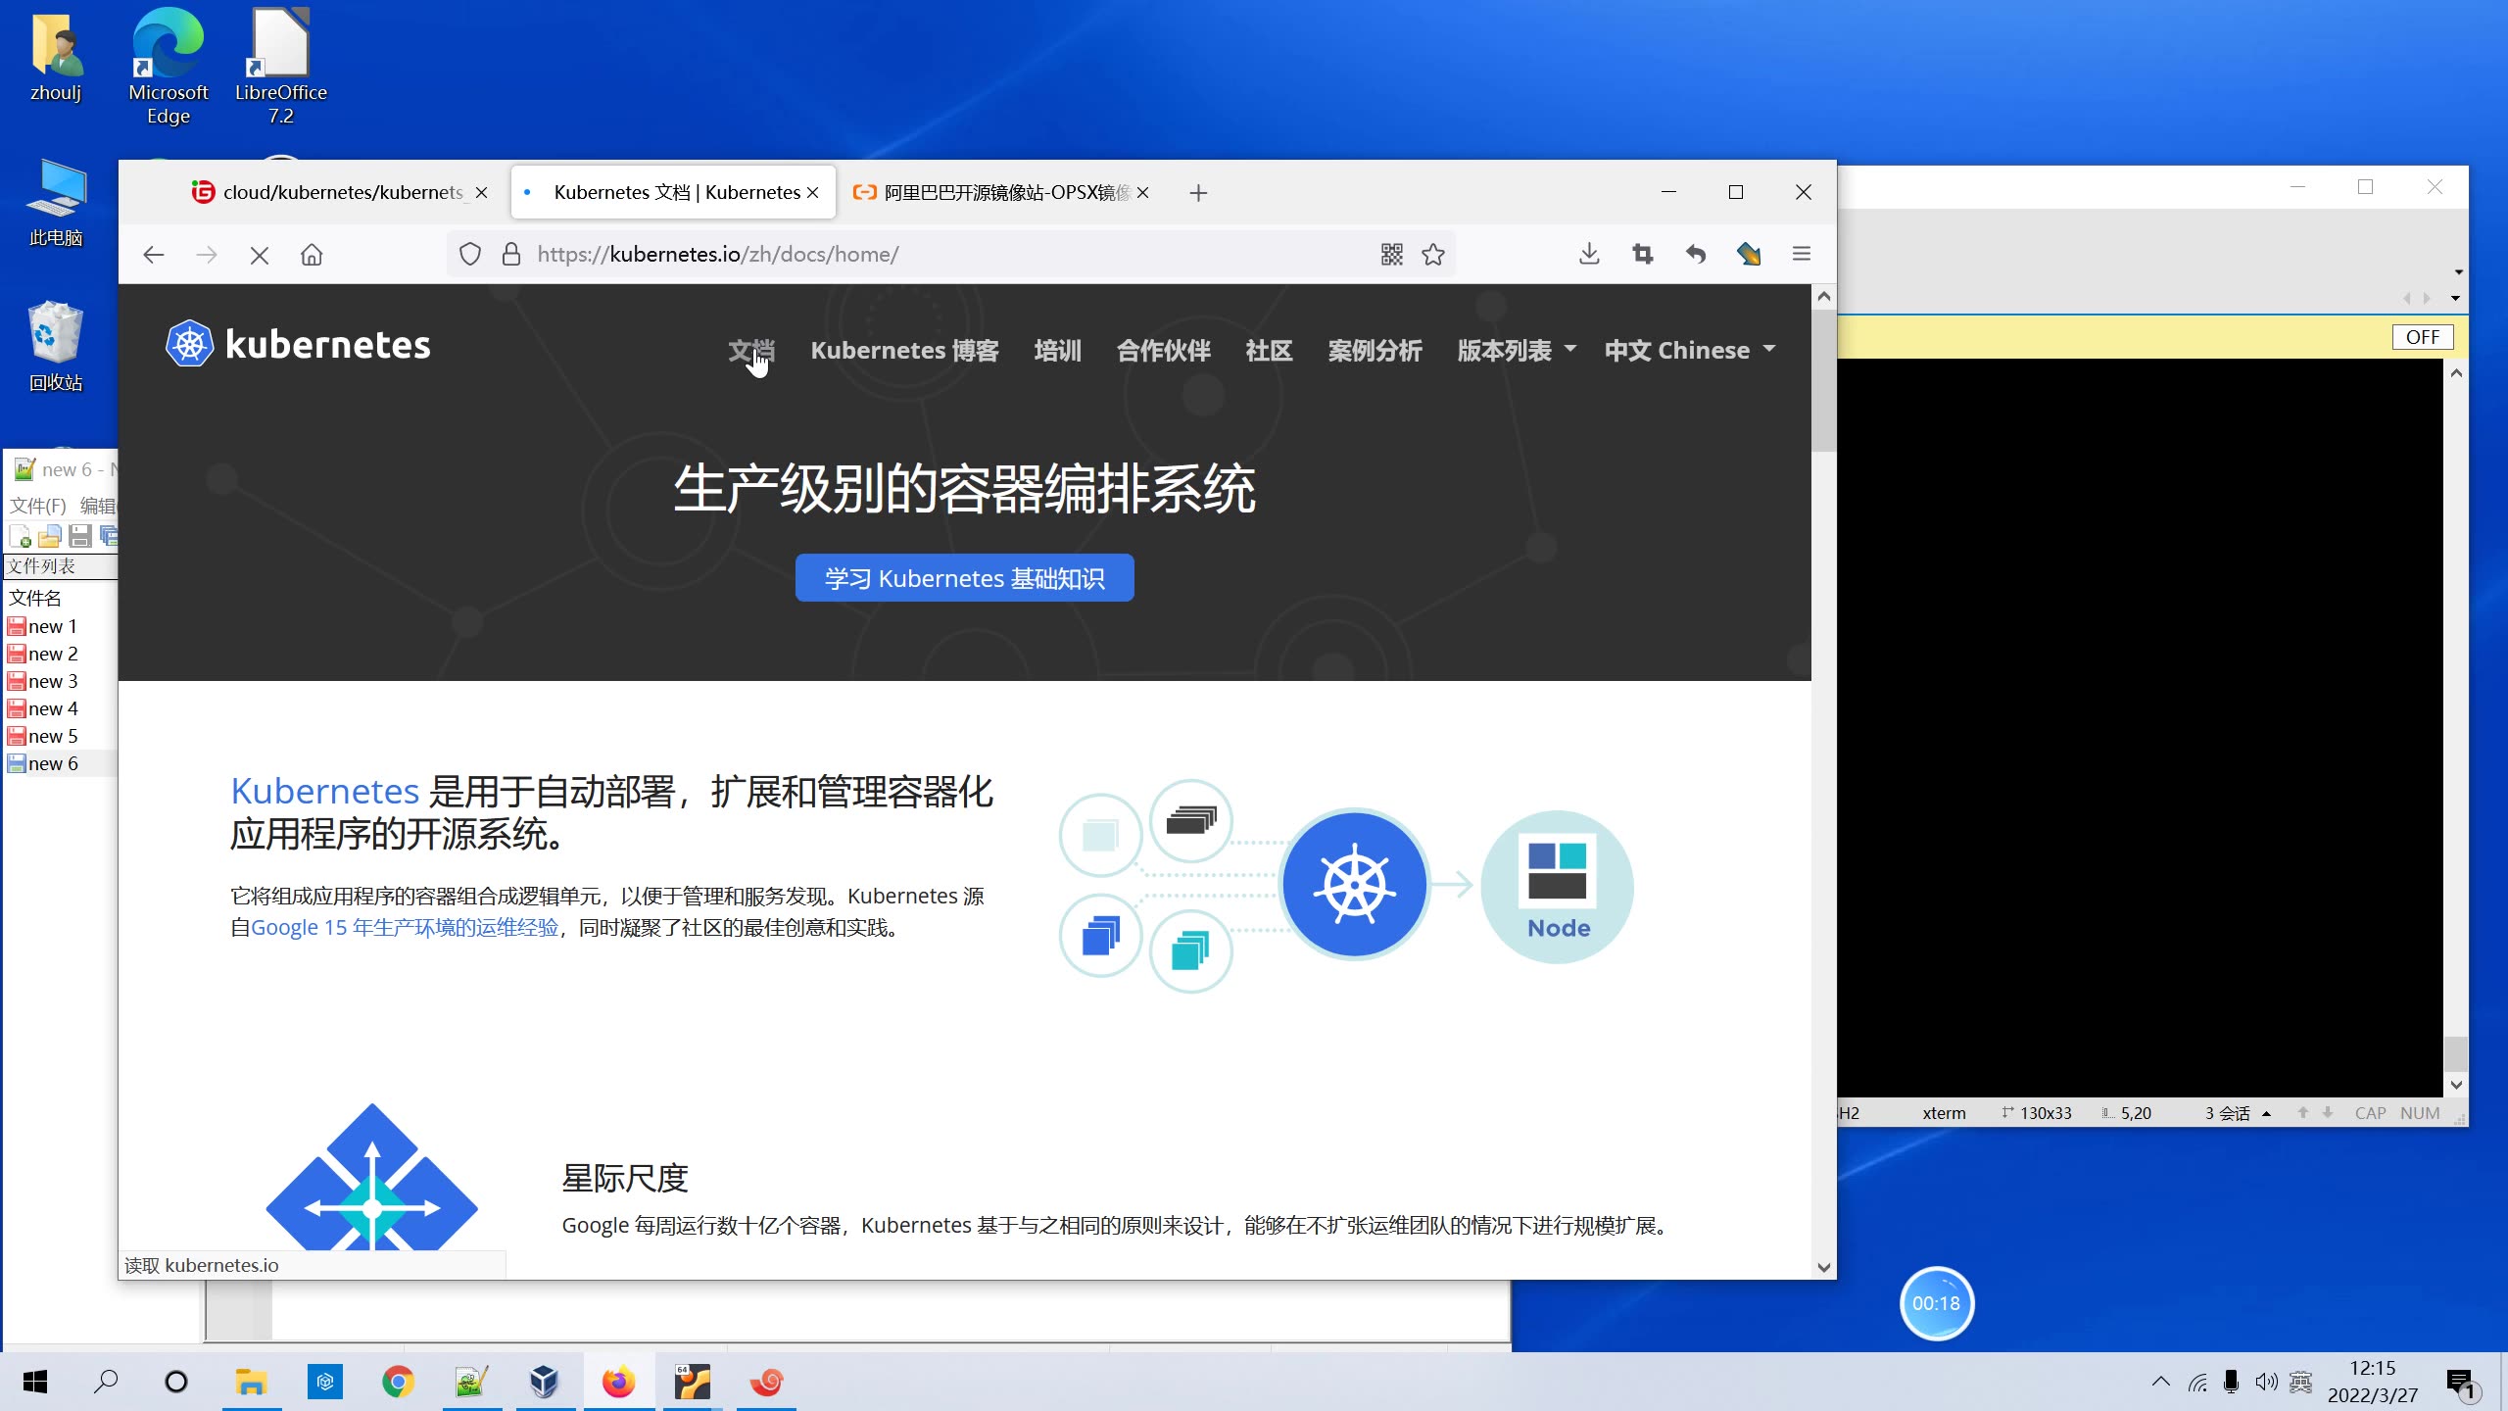Select new 6 in file list
This screenshot has height=1411, width=2508.
52,763
